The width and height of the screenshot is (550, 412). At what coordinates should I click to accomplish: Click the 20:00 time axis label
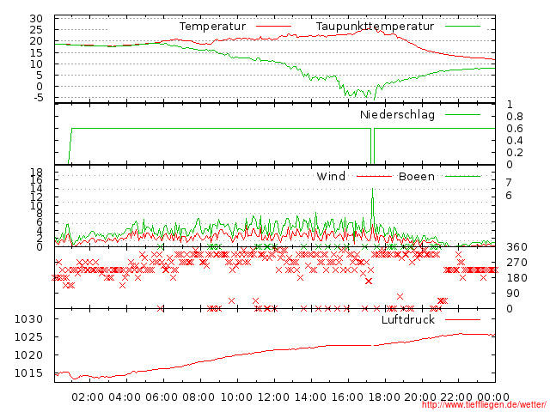coord(420,397)
